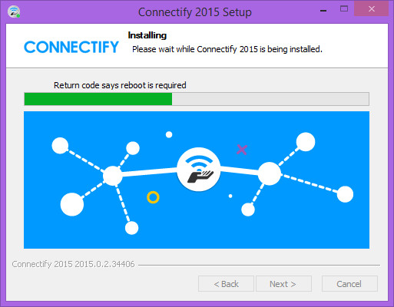Cancel the Connectify installation
This screenshot has height=307, width=394.
point(349,284)
